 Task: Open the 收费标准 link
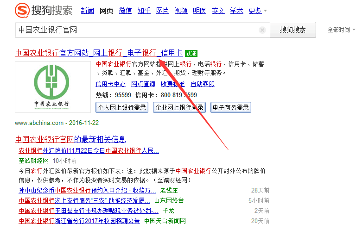point(173,84)
